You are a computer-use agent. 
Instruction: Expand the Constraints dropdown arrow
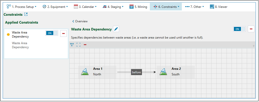point(179,7)
